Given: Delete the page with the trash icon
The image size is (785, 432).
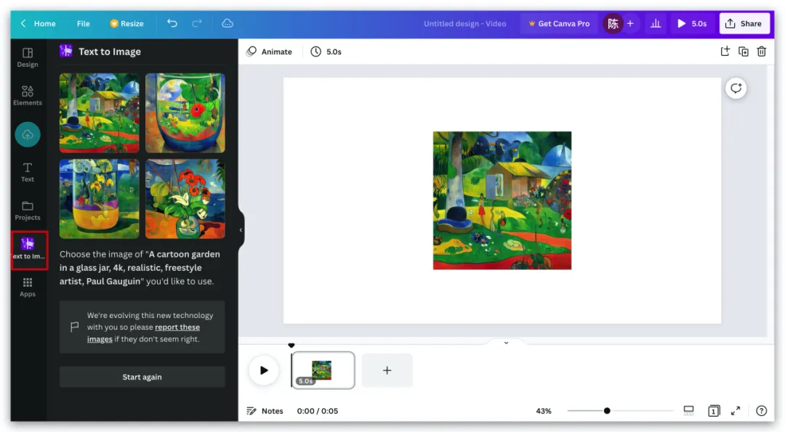Looking at the screenshot, I should 762,52.
